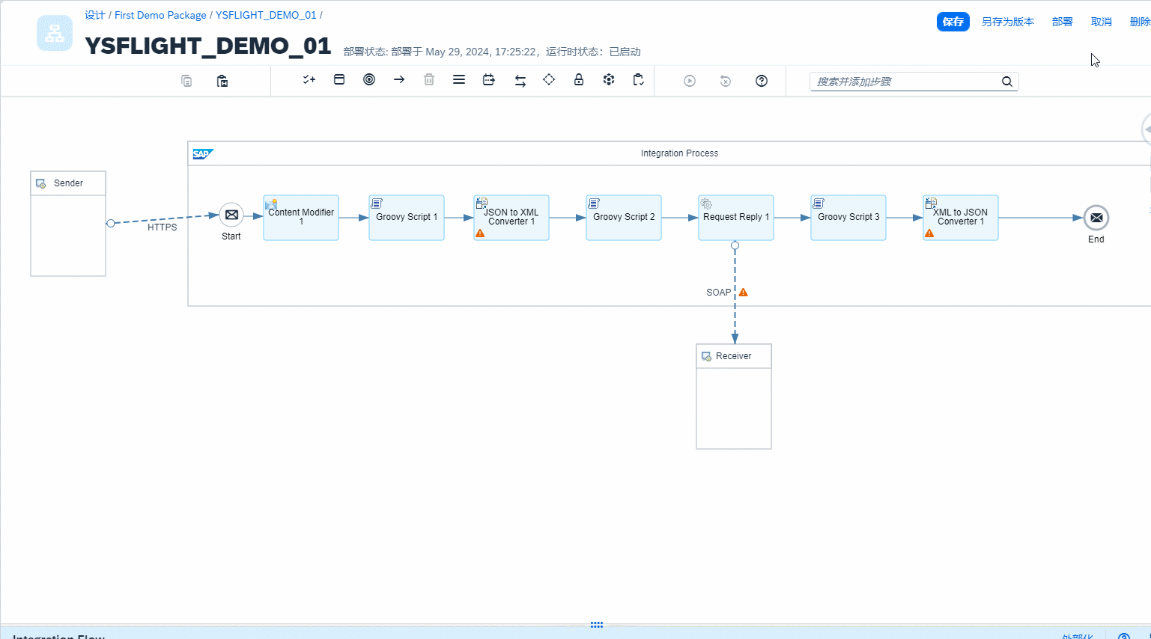
Task: Click the search magnifier icon
Action: 1007,82
